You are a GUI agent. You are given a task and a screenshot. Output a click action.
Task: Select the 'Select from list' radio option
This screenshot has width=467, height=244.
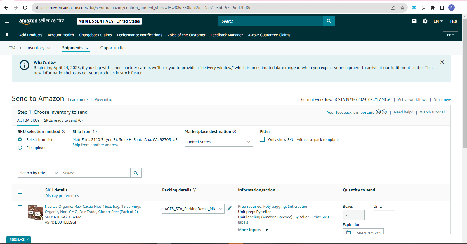click(20, 139)
